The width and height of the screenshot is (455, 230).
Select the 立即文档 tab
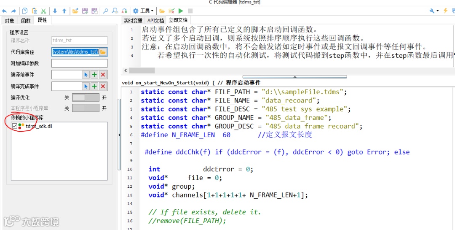178,20
